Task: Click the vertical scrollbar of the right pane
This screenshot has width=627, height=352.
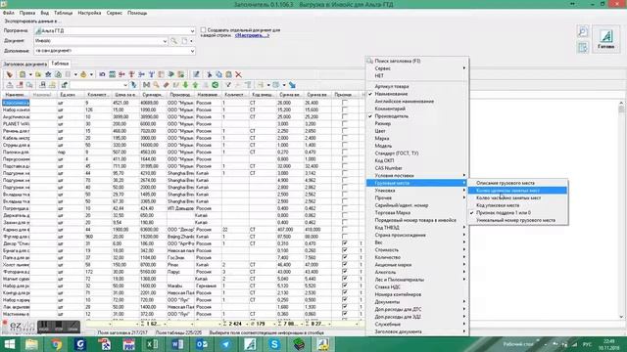Action: 621,210
